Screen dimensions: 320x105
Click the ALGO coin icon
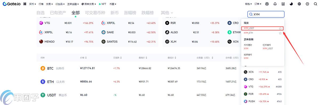(x=167, y=32)
